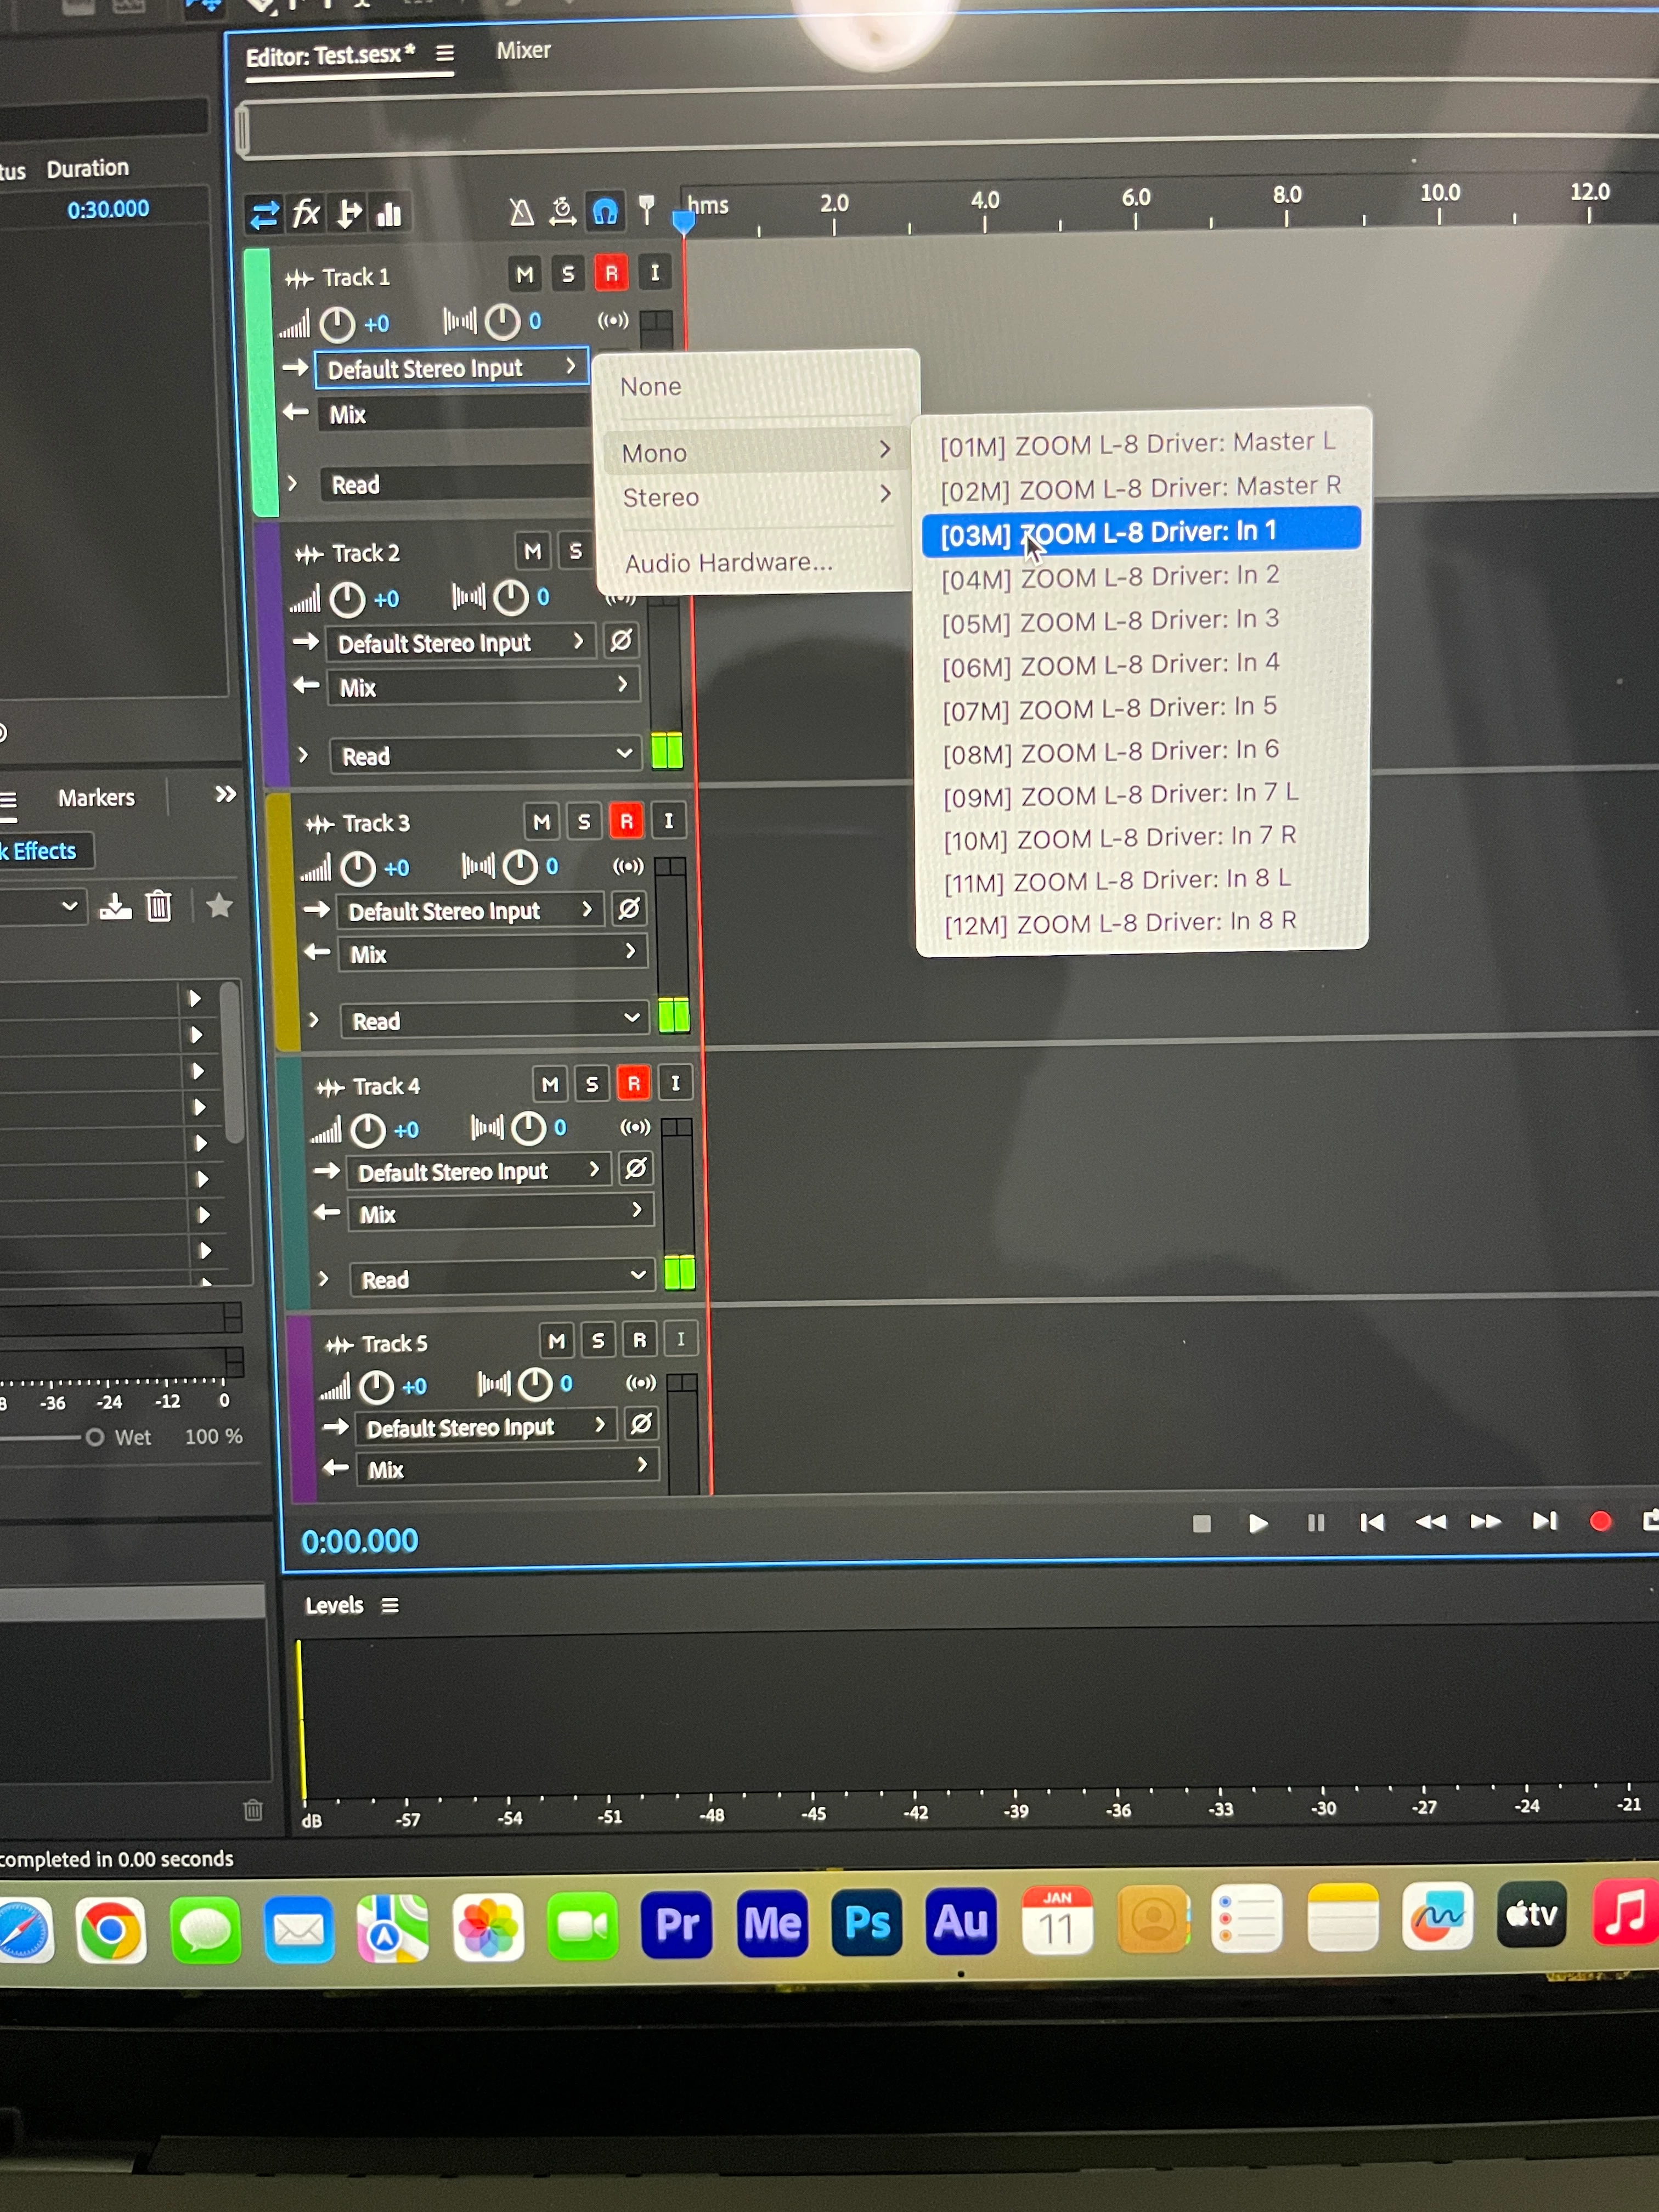Expand Track 3 automation lanes chevron
The width and height of the screenshot is (1659, 2212).
coord(314,1020)
